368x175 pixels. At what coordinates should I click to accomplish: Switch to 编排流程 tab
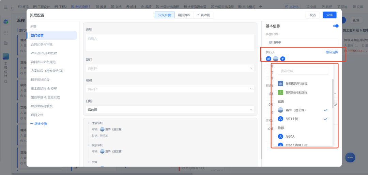click(x=184, y=15)
